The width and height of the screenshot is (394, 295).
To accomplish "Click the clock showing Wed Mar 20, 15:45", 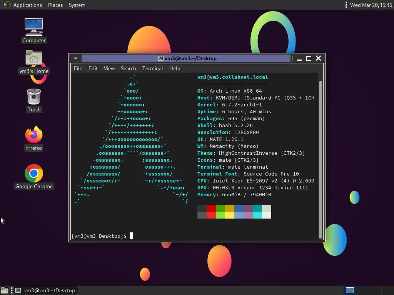I will point(371,5).
